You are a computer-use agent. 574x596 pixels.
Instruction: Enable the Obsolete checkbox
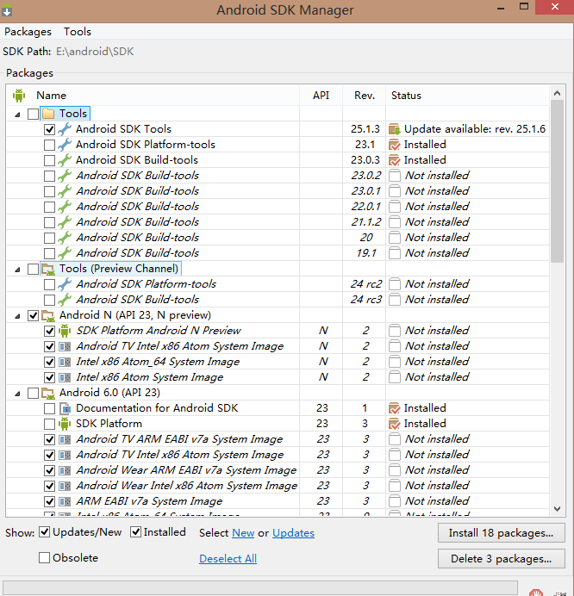coord(45,557)
